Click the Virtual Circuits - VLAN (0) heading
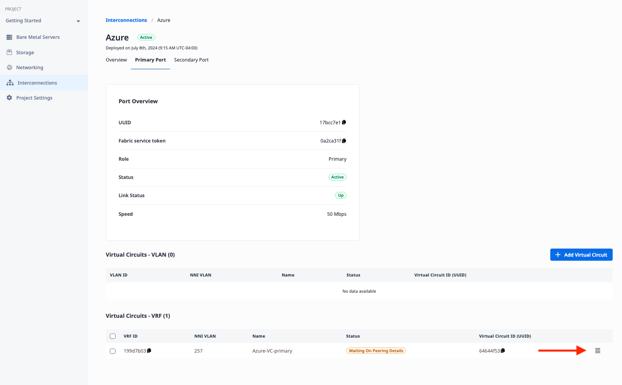 140,255
